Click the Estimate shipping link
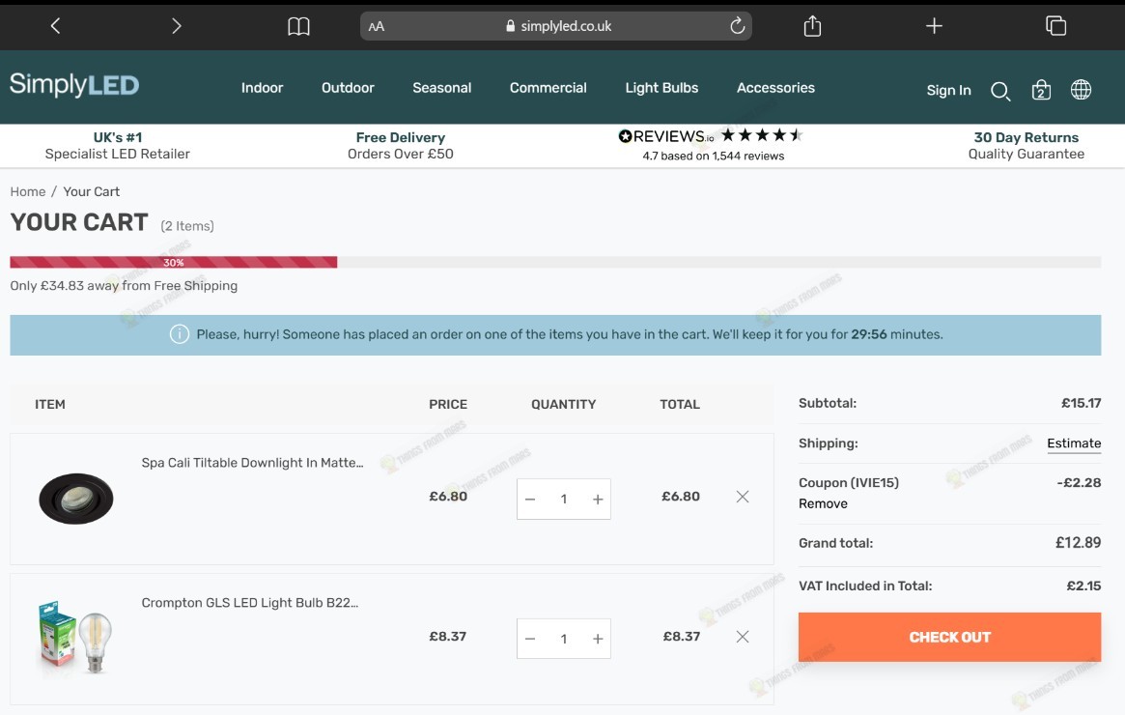 pyautogui.click(x=1074, y=443)
